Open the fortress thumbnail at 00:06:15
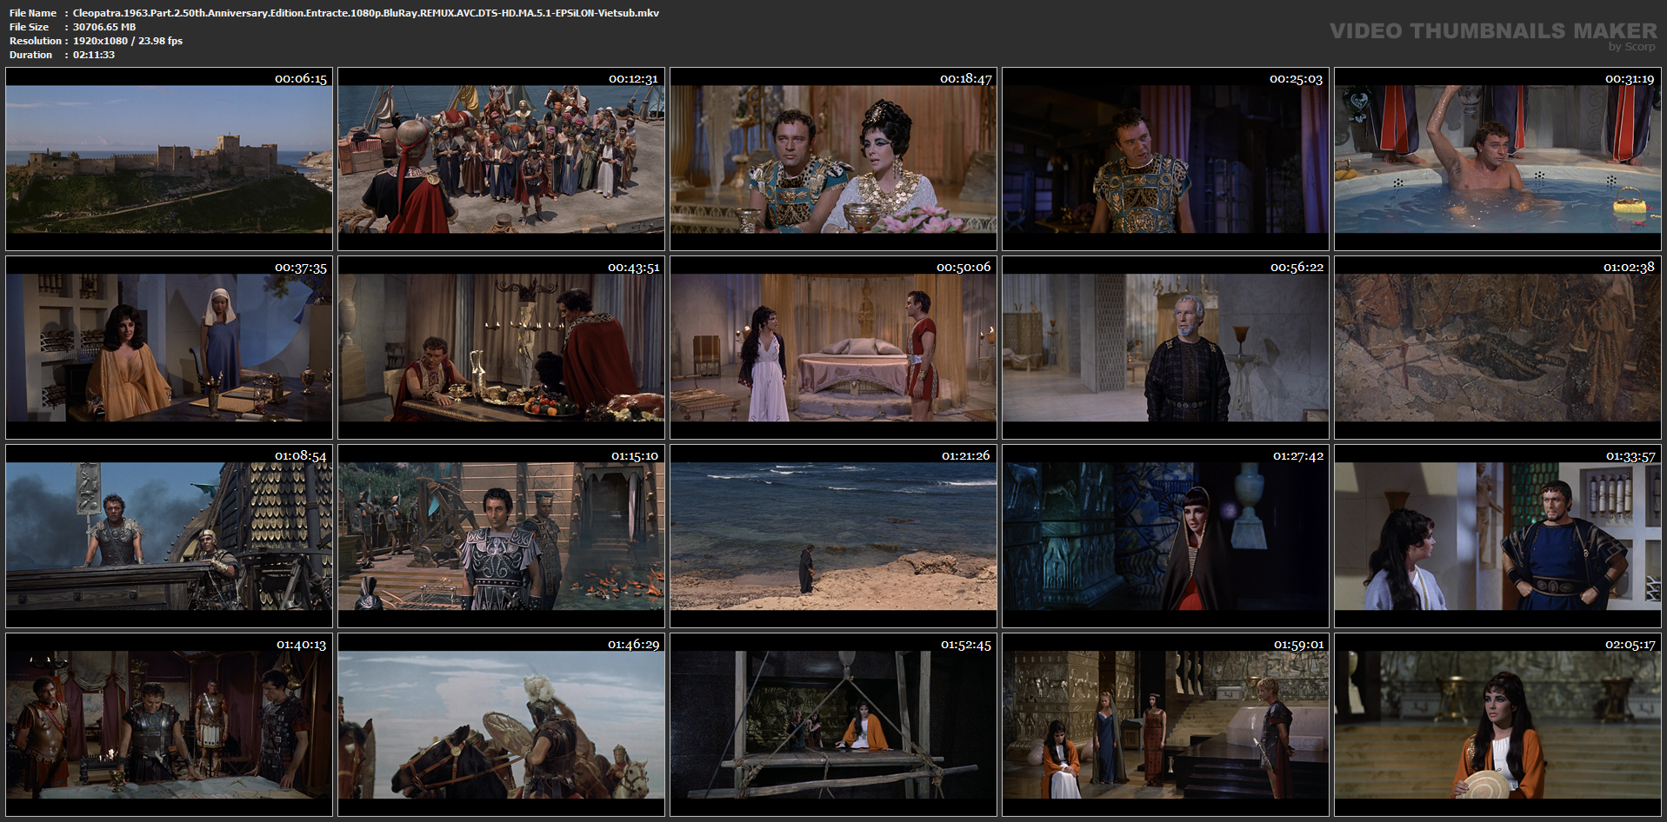1667x822 pixels. (169, 159)
